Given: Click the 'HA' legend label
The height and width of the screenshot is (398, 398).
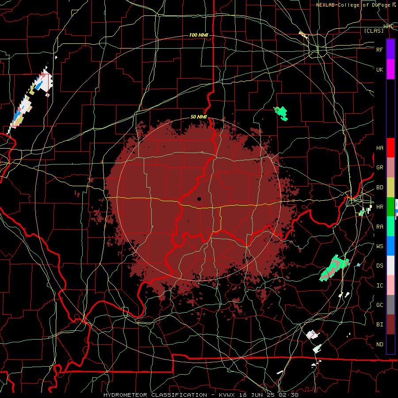Looking at the screenshot, I should coord(380,148).
